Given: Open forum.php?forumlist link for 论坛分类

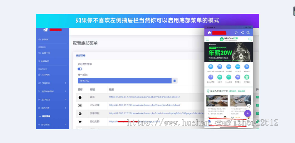Looking at the screenshot, I should click(x=145, y=105).
